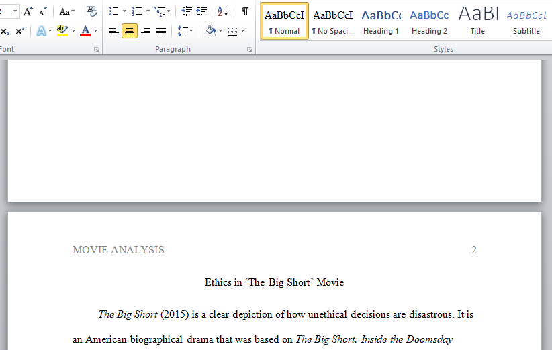Open the Paragraph dialog launcher
The height and width of the screenshot is (350, 552).
[x=250, y=50]
